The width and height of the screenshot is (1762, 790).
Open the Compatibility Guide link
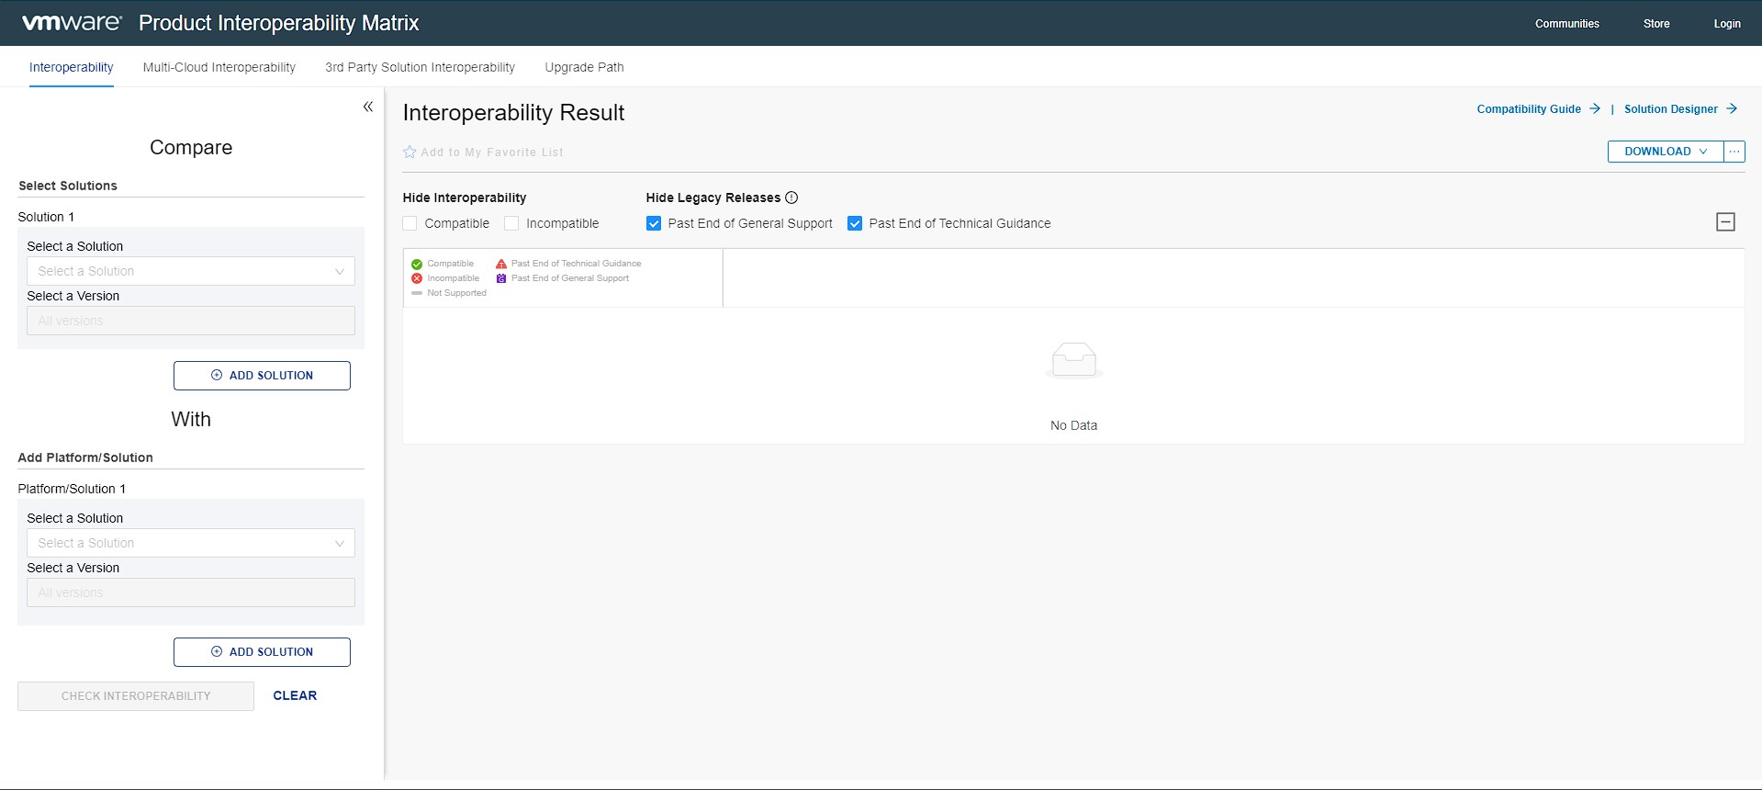[1529, 108]
